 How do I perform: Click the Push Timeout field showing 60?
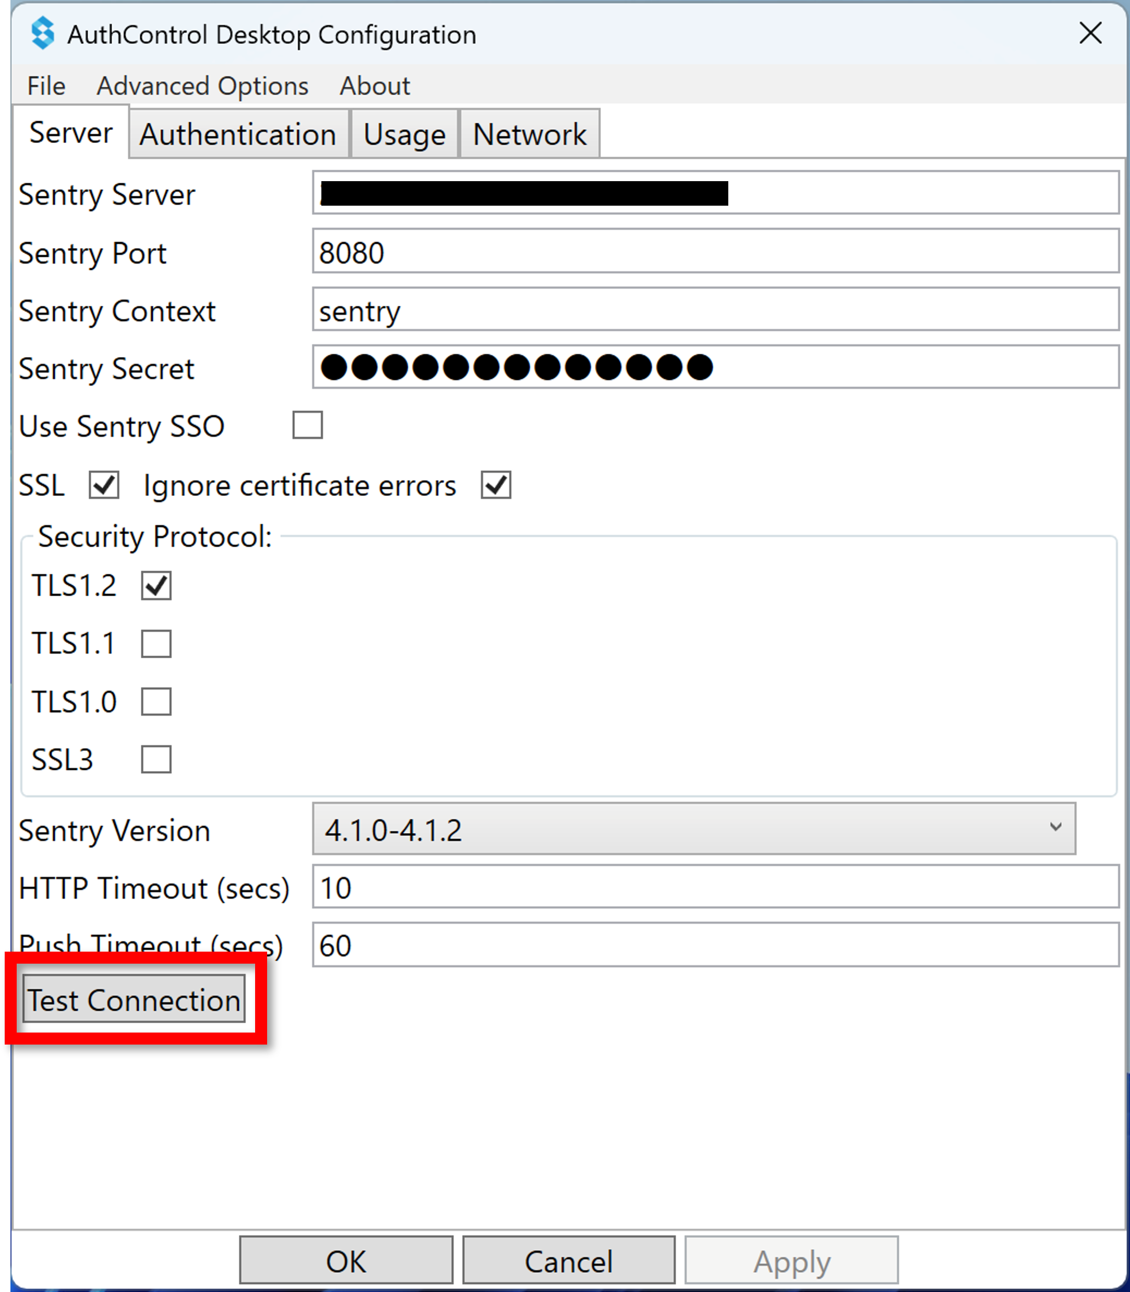[x=716, y=944]
